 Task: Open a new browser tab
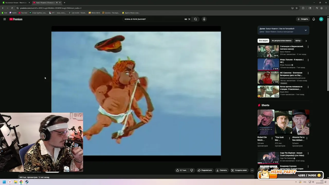pyautogui.click(x=64, y=3)
